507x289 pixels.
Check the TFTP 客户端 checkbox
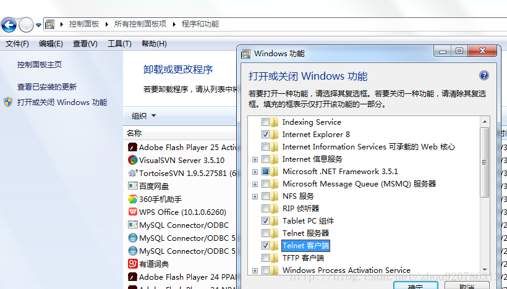click(265, 258)
